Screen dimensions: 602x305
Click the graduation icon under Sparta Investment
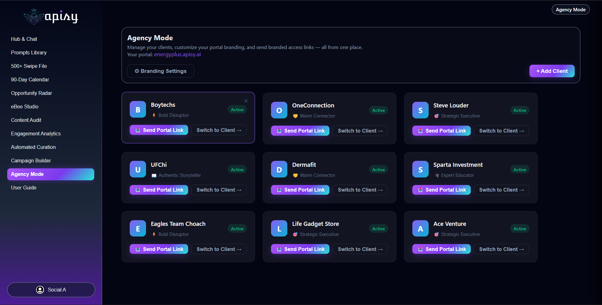(437, 175)
